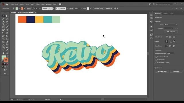Pick the Eraser tool
Screen dimensions: 184x103
tap(7, 30)
